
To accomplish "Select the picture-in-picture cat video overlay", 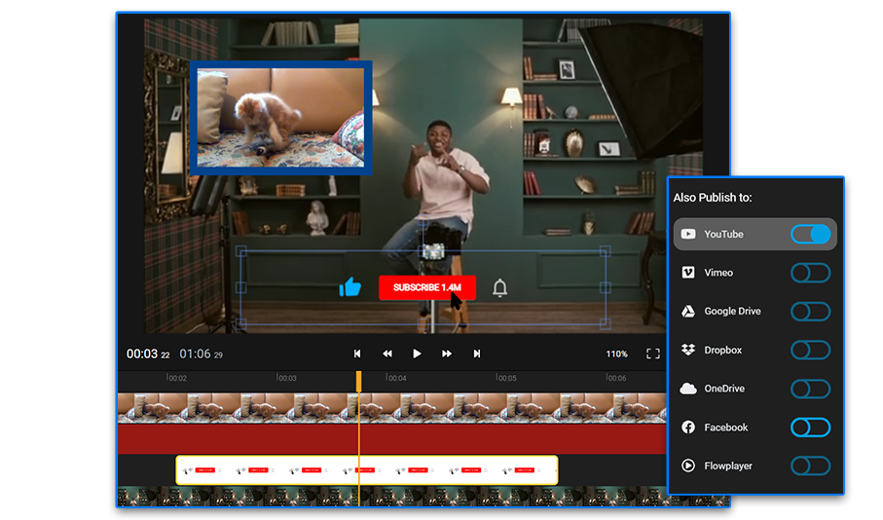I will click(280, 118).
